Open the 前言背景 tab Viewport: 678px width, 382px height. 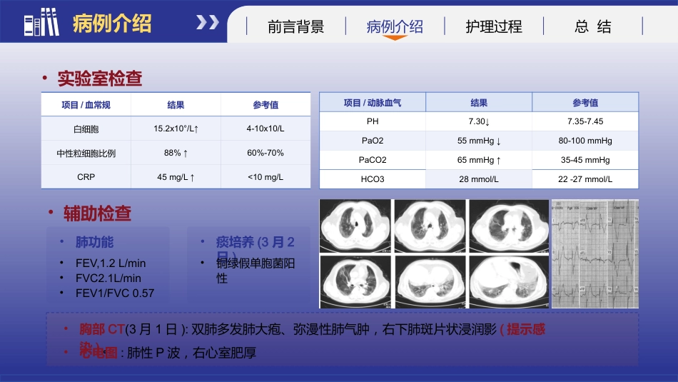click(x=295, y=26)
